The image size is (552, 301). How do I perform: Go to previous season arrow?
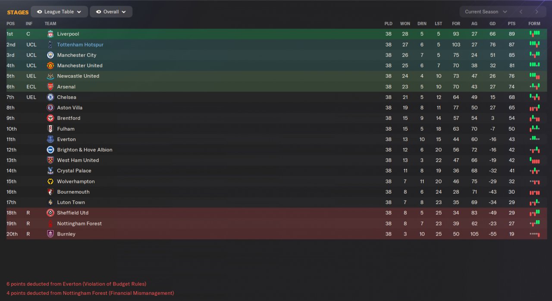coord(521,12)
